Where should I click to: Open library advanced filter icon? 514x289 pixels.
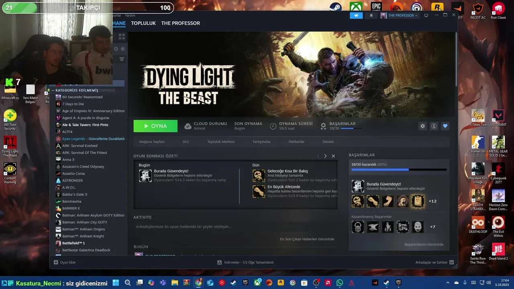[x=122, y=59]
